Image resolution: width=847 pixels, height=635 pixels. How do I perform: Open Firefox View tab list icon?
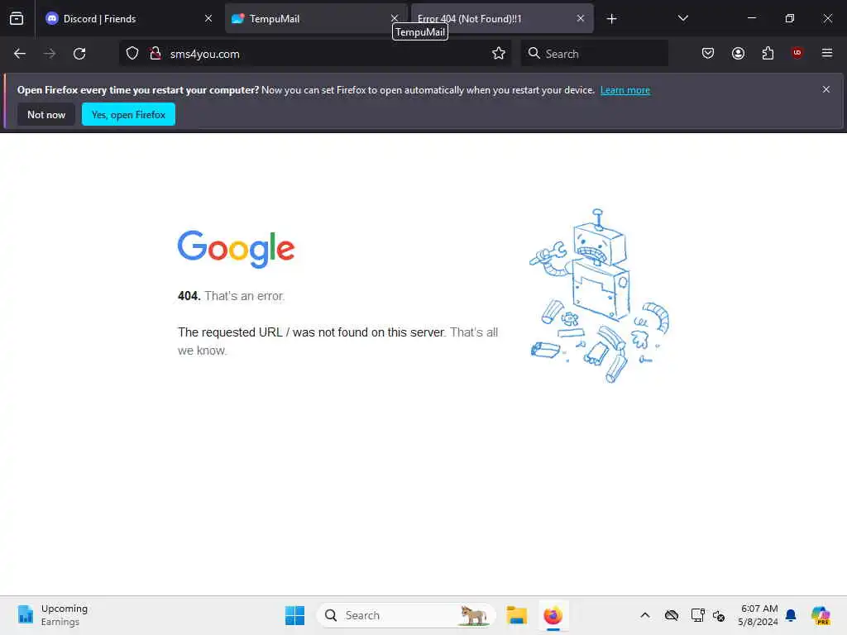click(17, 18)
